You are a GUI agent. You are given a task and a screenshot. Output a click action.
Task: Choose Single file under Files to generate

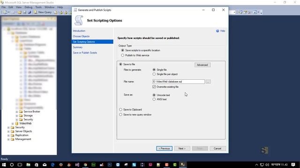pyautogui.click(x=154, y=70)
